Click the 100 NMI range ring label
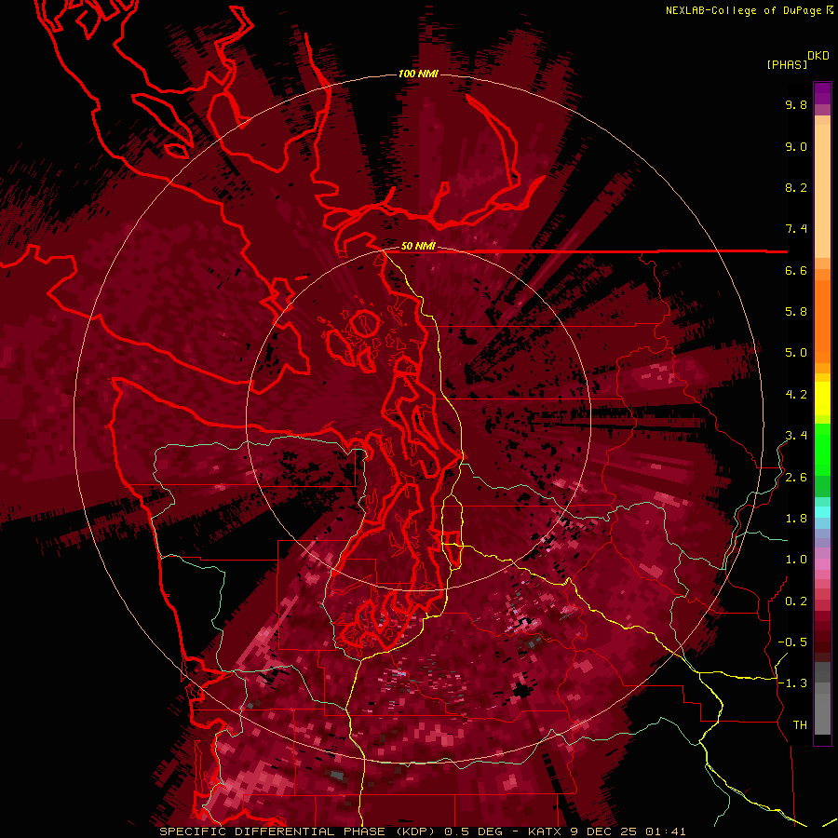 coord(418,74)
